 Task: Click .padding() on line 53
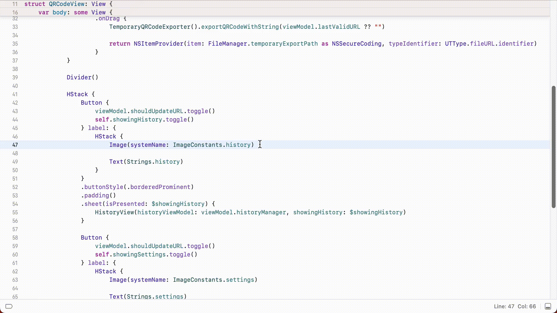coord(98,195)
